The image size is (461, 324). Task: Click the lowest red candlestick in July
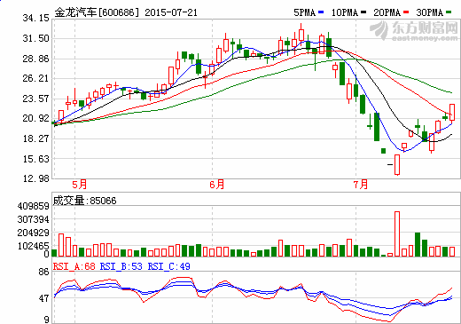397,165
